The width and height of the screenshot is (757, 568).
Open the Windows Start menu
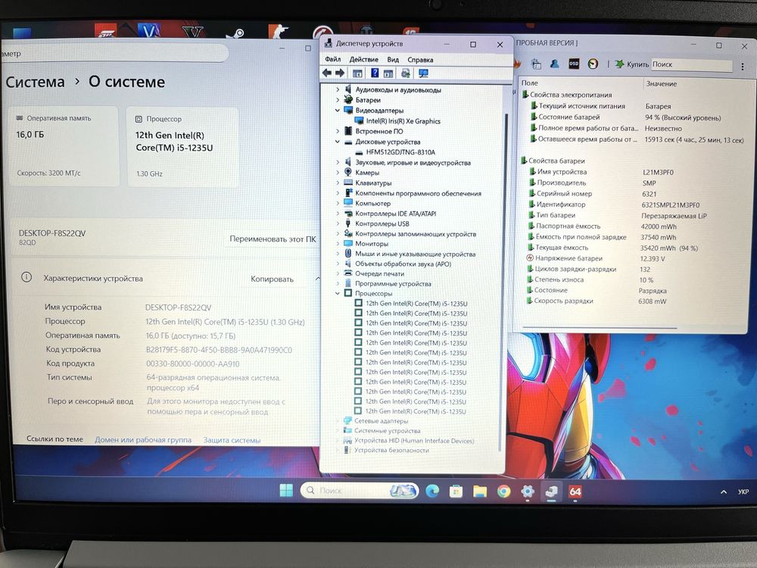click(x=286, y=491)
